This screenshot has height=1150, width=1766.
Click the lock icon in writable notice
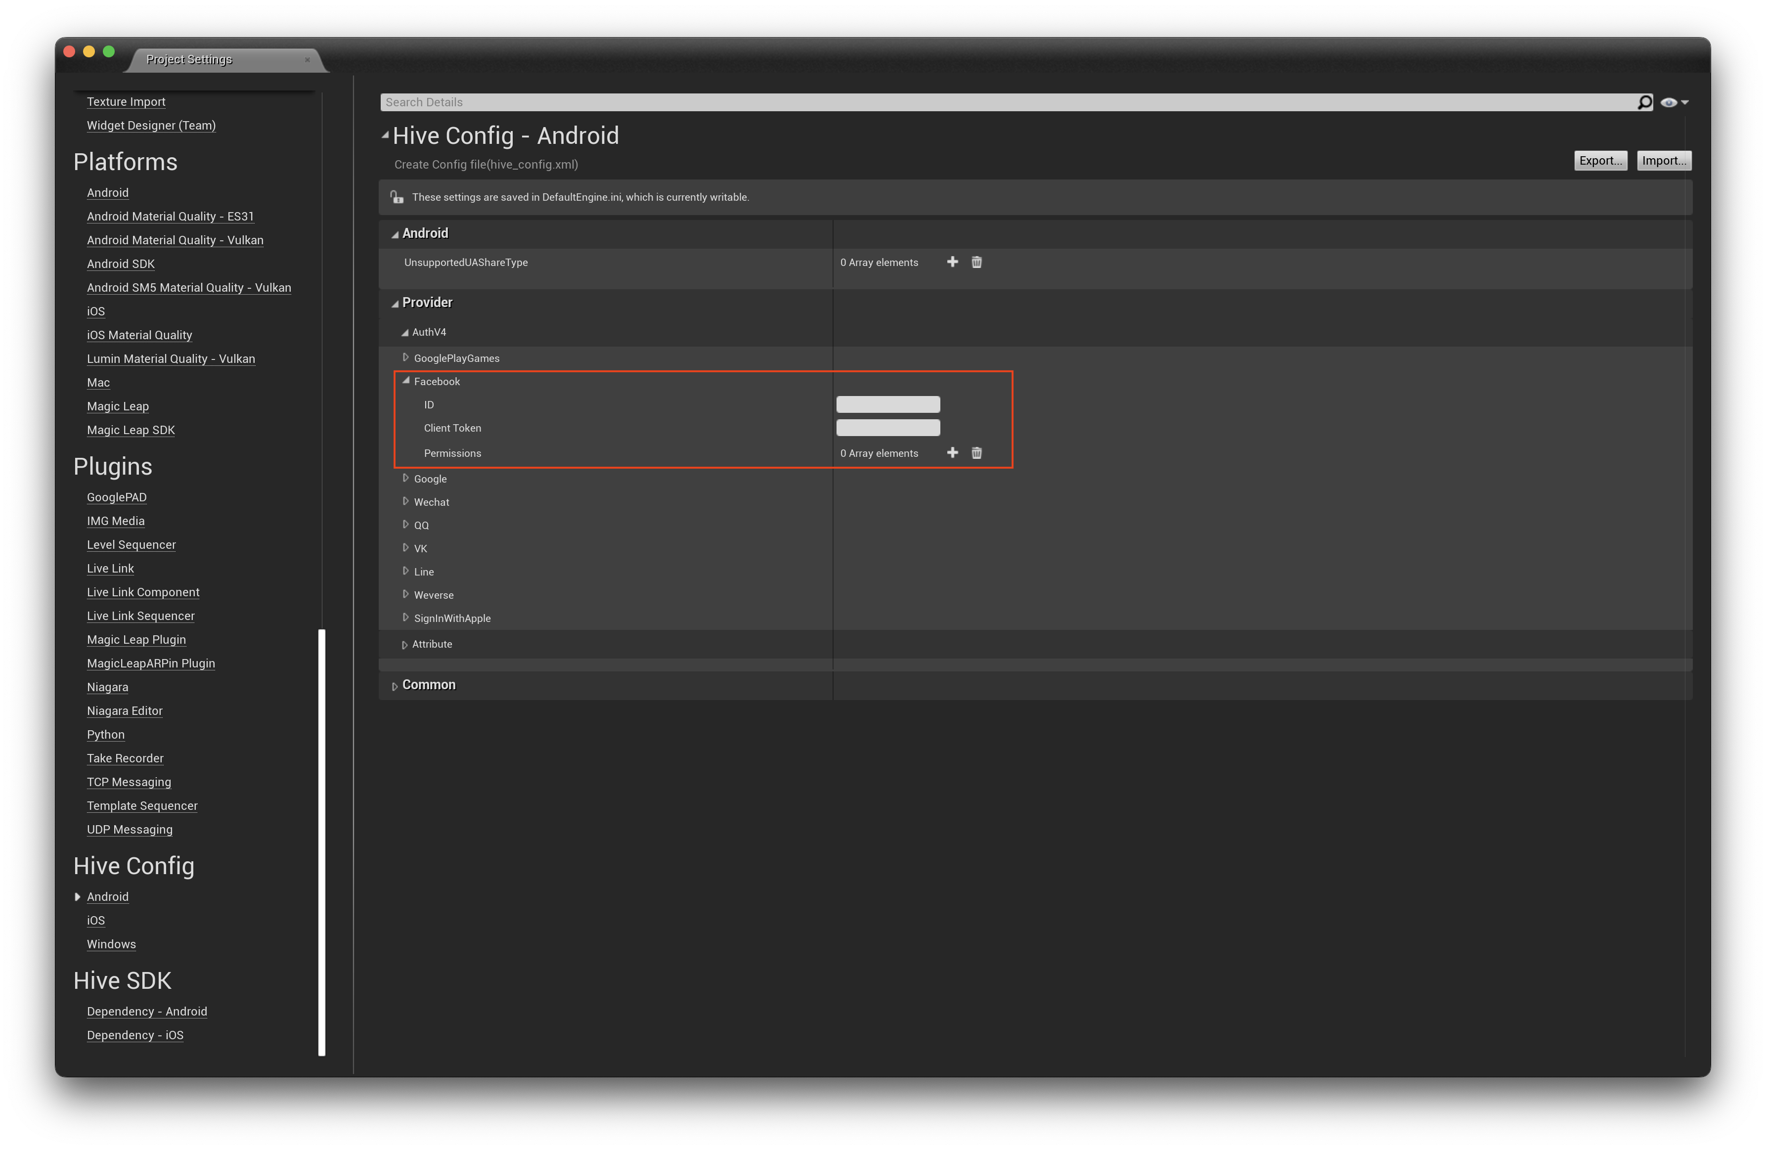[x=397, y=197]
